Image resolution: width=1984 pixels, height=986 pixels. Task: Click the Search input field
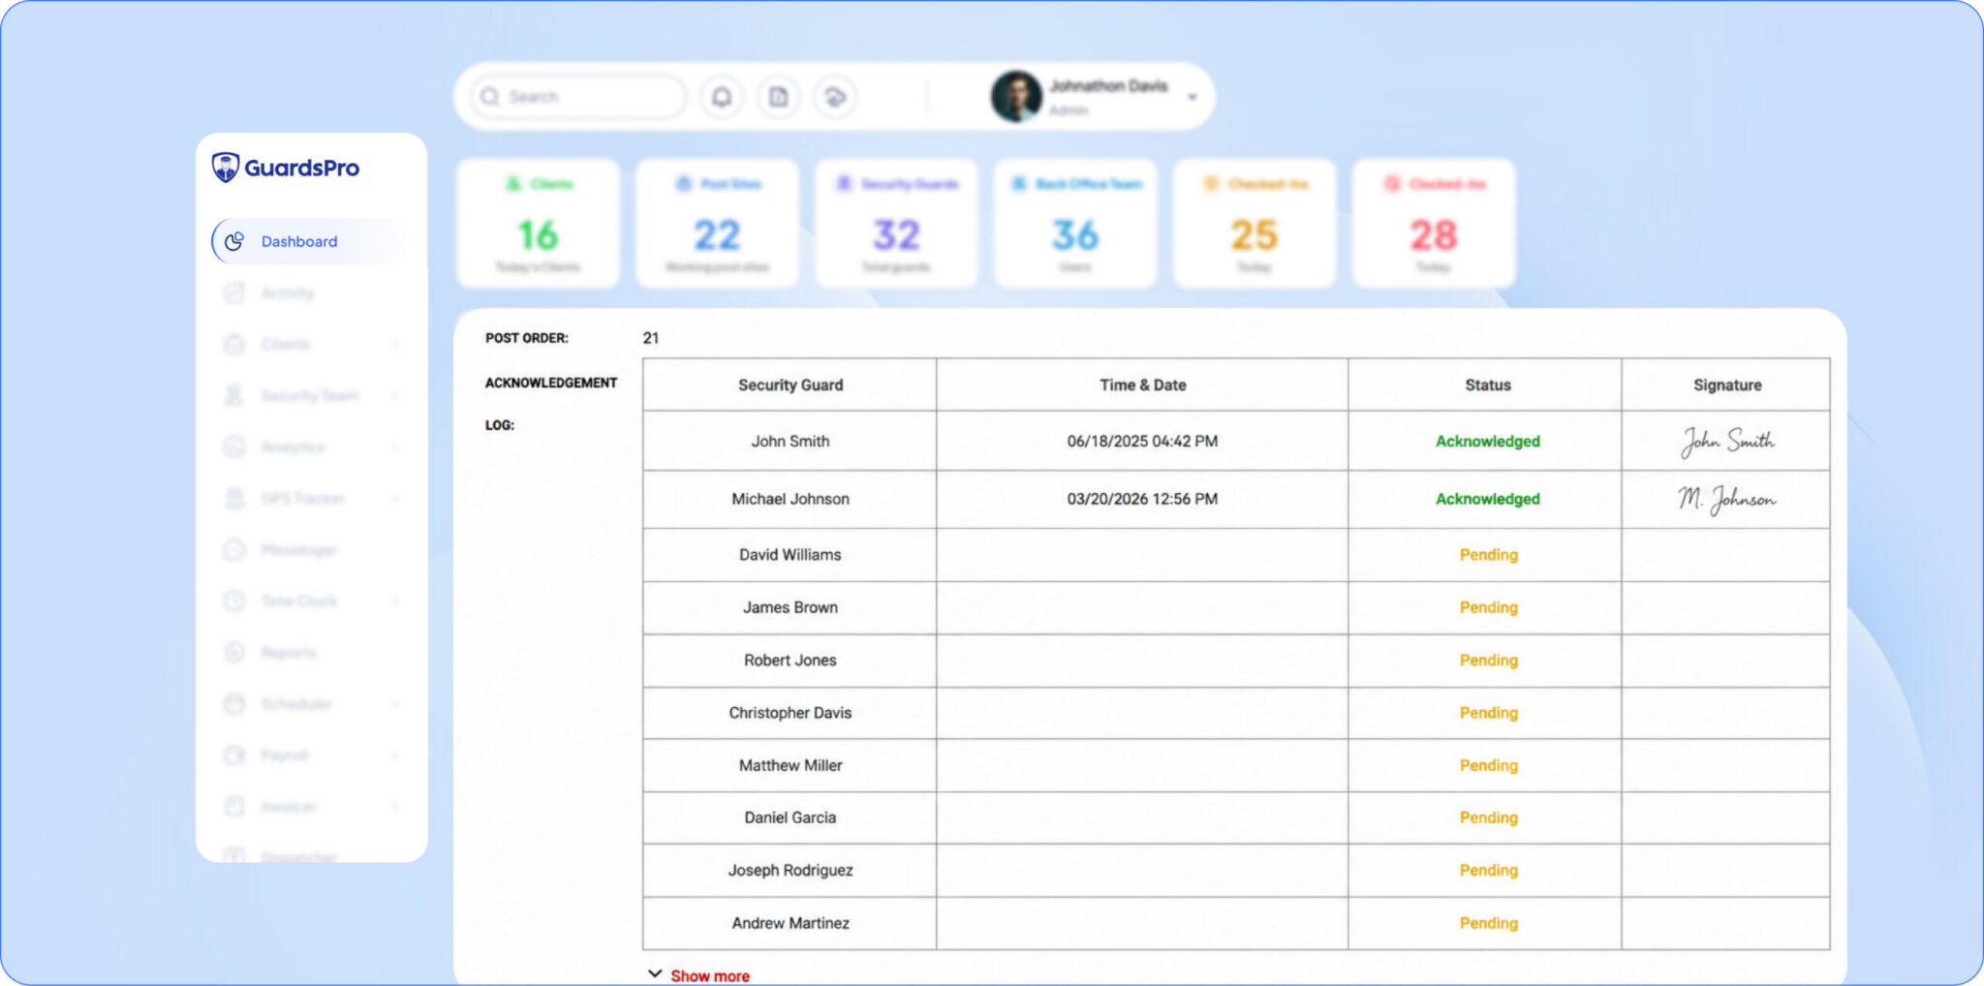point(581,97)
